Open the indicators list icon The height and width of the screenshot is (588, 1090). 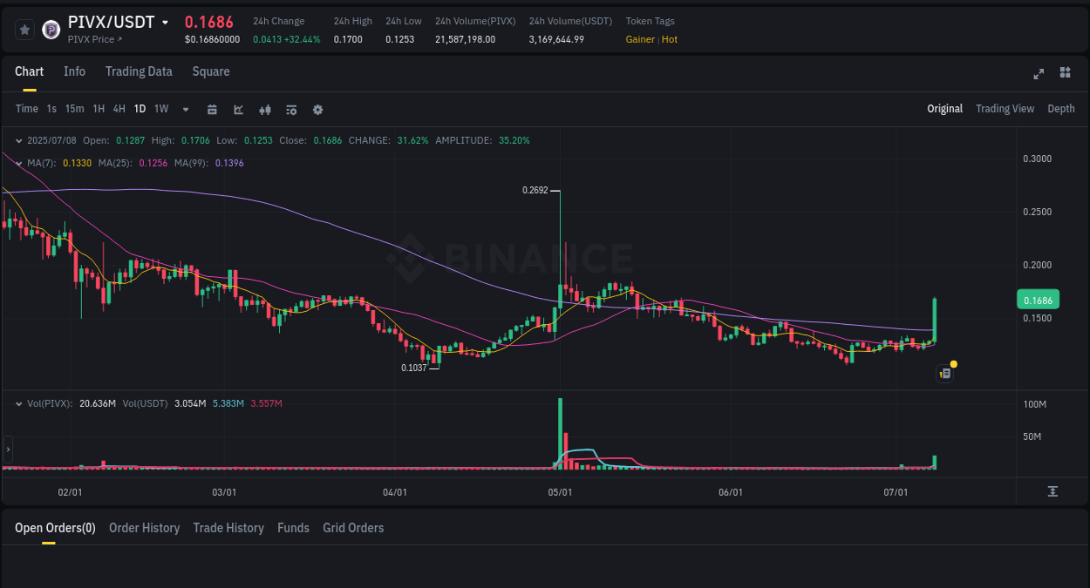pos(290,109)
